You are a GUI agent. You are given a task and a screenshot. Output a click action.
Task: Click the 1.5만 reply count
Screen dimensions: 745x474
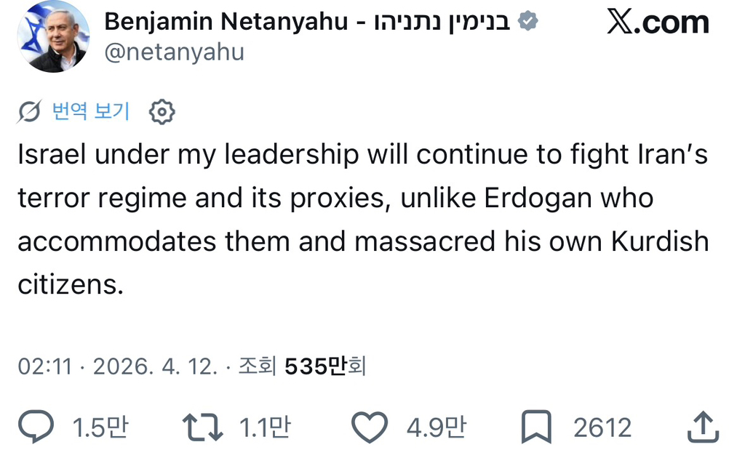tap(100, 427)
